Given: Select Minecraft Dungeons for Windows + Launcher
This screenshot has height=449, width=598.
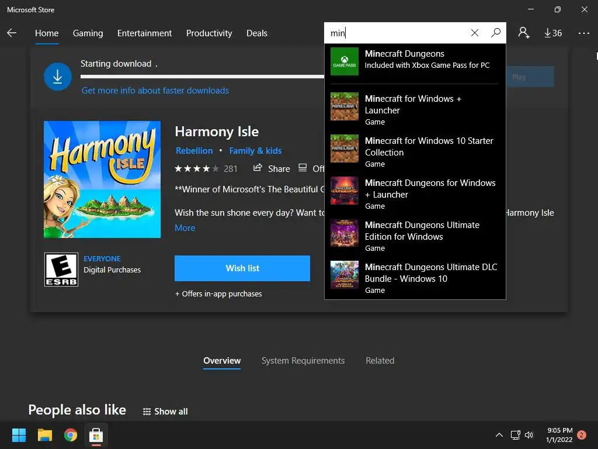Looking at the screenshot, I should click(x=415, y=193).
